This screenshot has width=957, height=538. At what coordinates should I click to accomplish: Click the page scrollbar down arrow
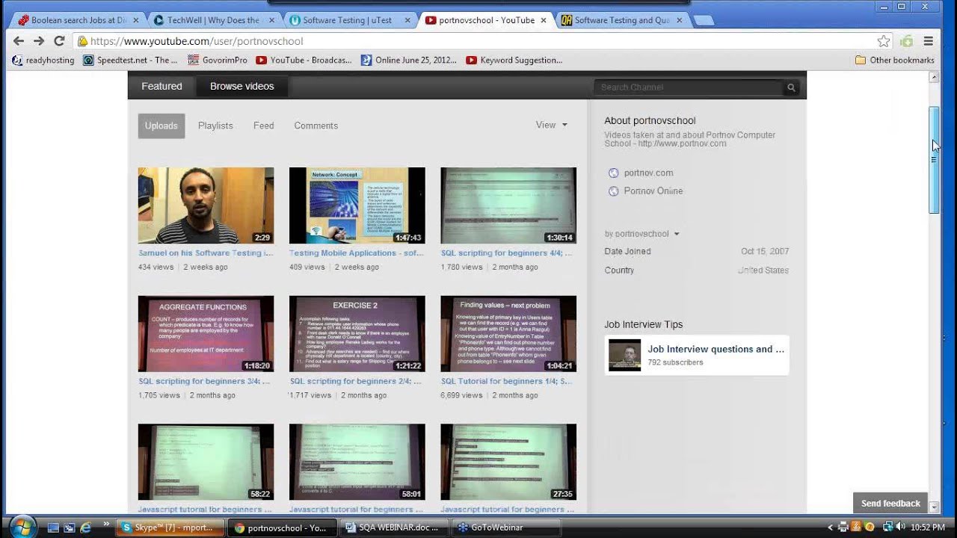pos(934,507)
